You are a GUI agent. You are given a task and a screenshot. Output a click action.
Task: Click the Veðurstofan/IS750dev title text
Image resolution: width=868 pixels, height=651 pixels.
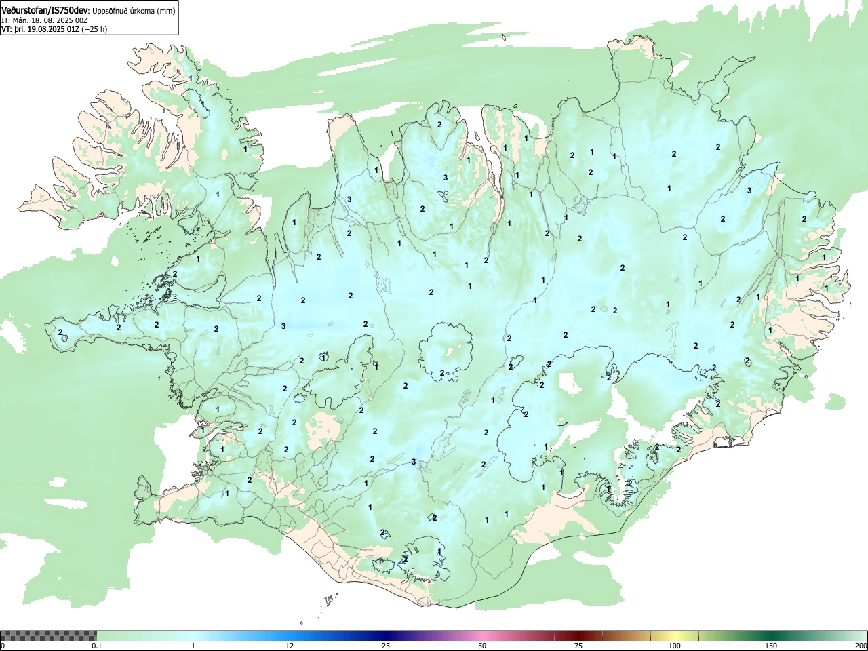coord(45,9)
